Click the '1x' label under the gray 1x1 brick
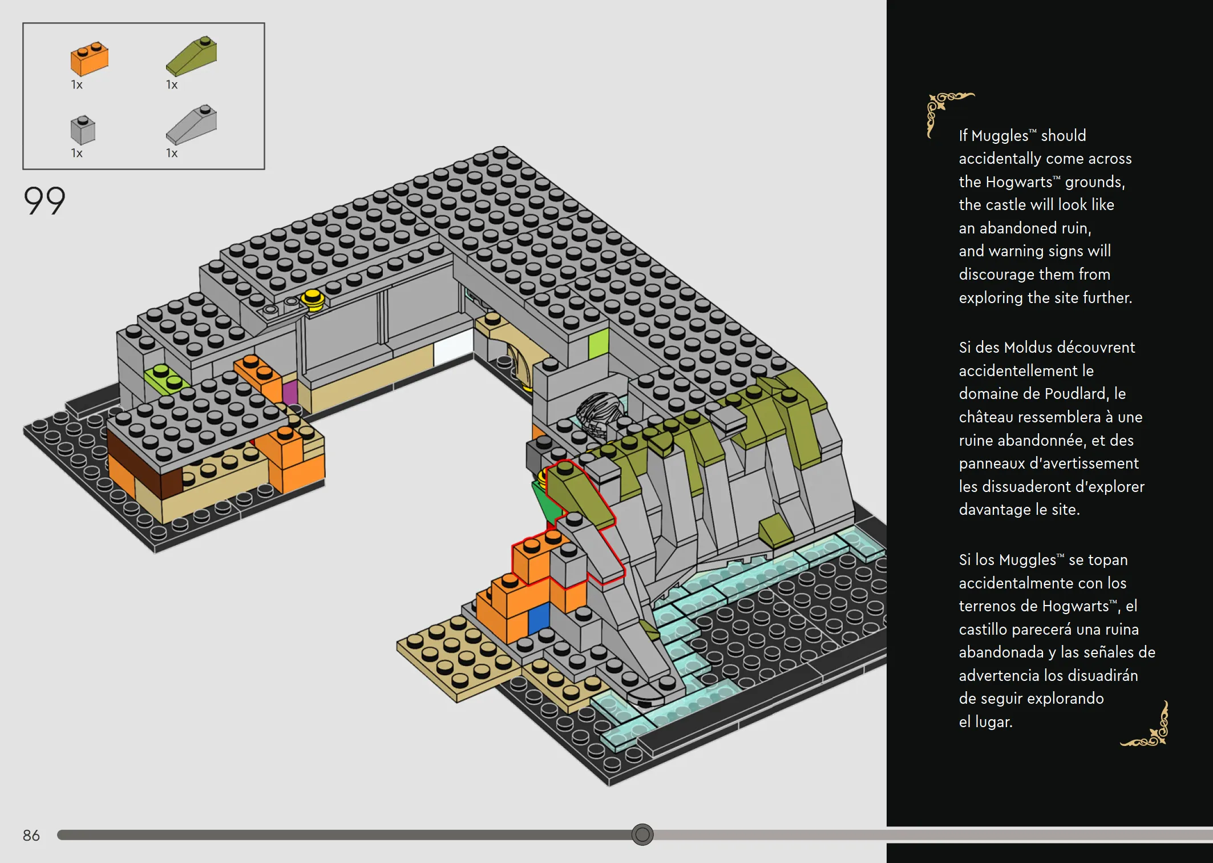The height and width of the screenshot is (863, 1213). 76,154
